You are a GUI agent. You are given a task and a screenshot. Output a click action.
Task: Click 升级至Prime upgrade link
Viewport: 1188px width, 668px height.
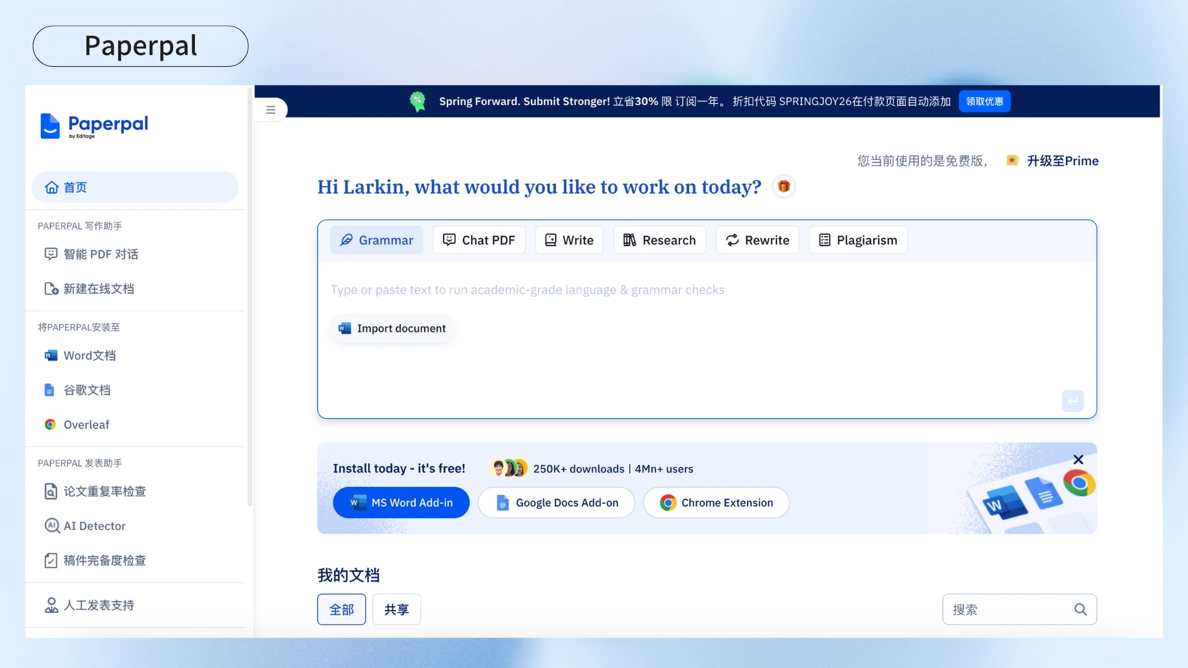(x=1062, y=161)
